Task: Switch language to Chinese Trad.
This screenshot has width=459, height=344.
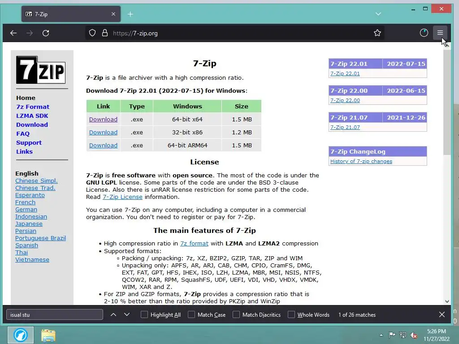Action: tap(35, 188)
